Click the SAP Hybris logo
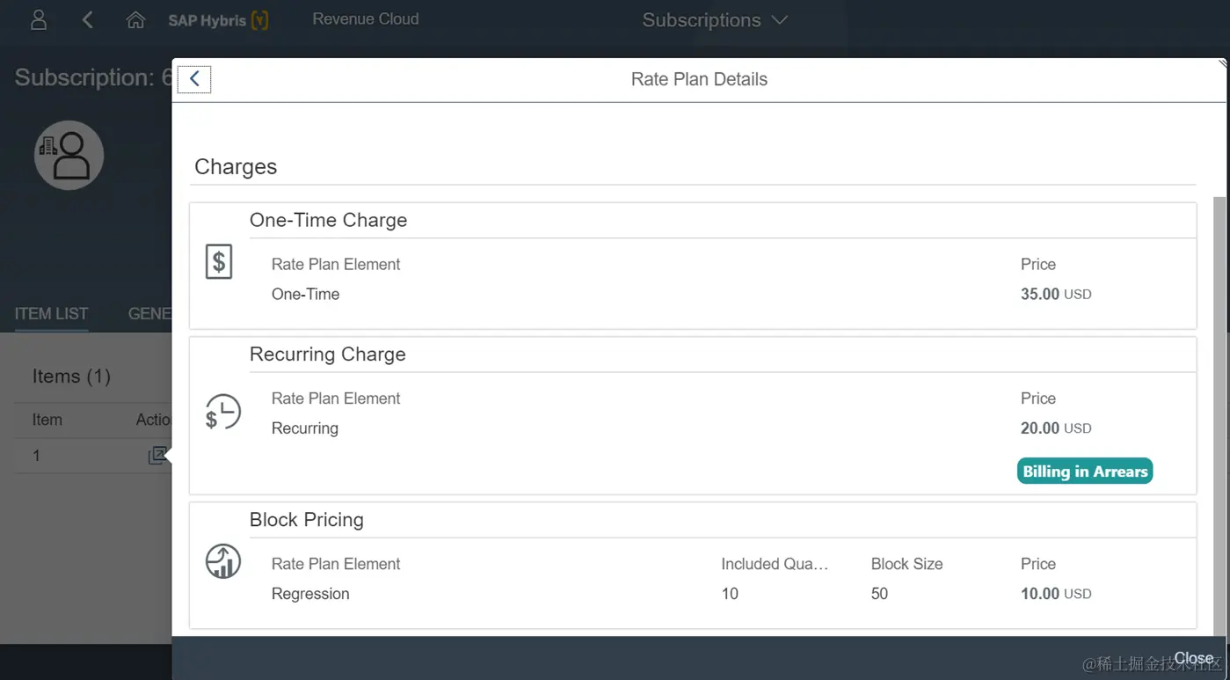Viewport: 1230px width, 680px height. coord(218,20)
